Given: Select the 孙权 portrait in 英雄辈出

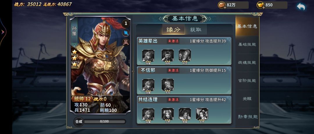Looking at the screenshot, I should 168,55.
